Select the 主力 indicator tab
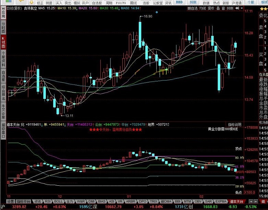The width and height of the screenshot is (268, 210). pyautogui.click(x=70, y=201)
